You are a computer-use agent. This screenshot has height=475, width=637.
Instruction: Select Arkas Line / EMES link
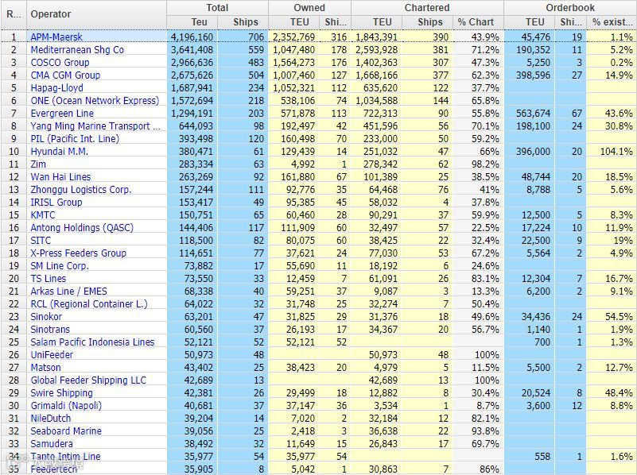(x=69, y=292)
